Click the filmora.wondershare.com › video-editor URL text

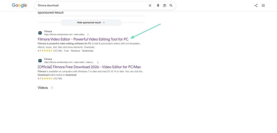64,35
